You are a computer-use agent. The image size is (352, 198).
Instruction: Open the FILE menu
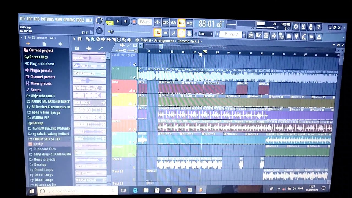pyautogui.click(x=23, y=19)
